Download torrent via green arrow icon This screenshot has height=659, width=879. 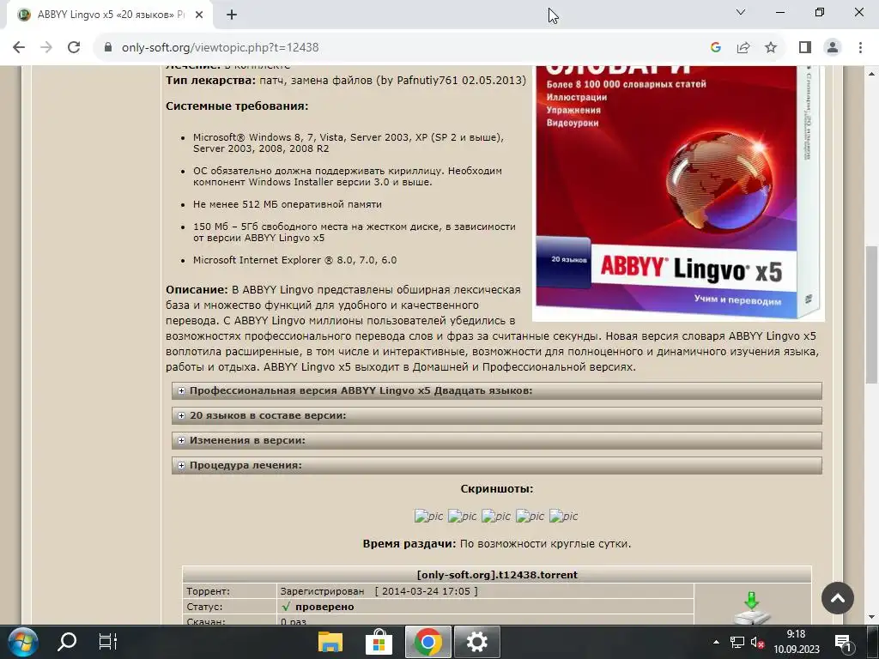coord(752,608)
